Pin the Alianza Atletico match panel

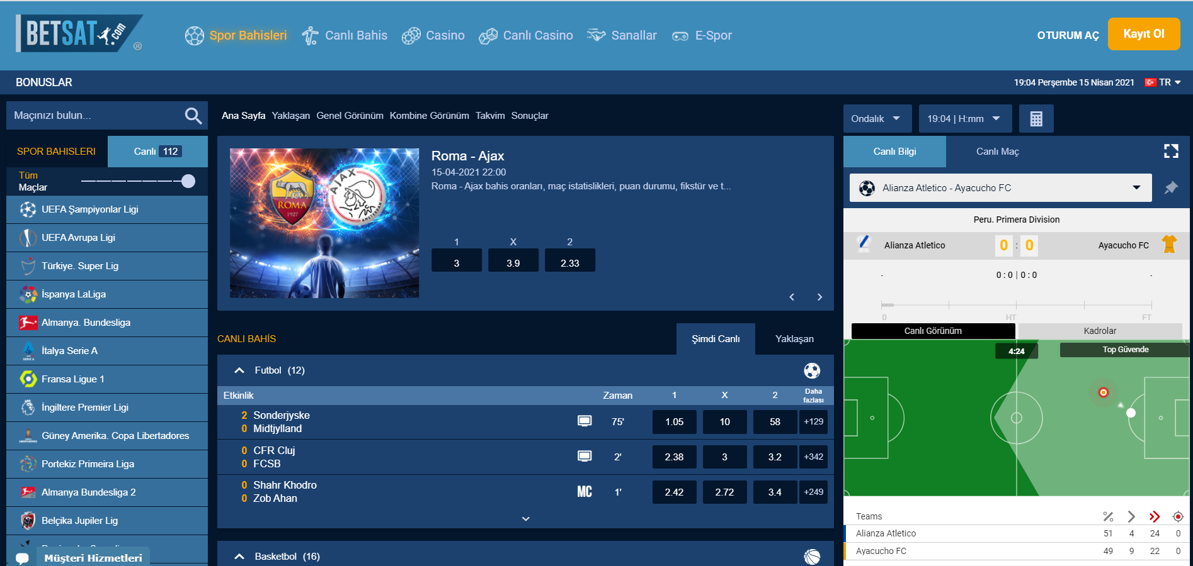click(1171, 187)
